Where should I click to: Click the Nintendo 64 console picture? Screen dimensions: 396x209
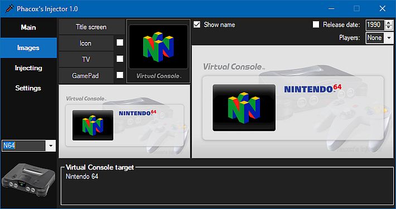pos(28,180)
